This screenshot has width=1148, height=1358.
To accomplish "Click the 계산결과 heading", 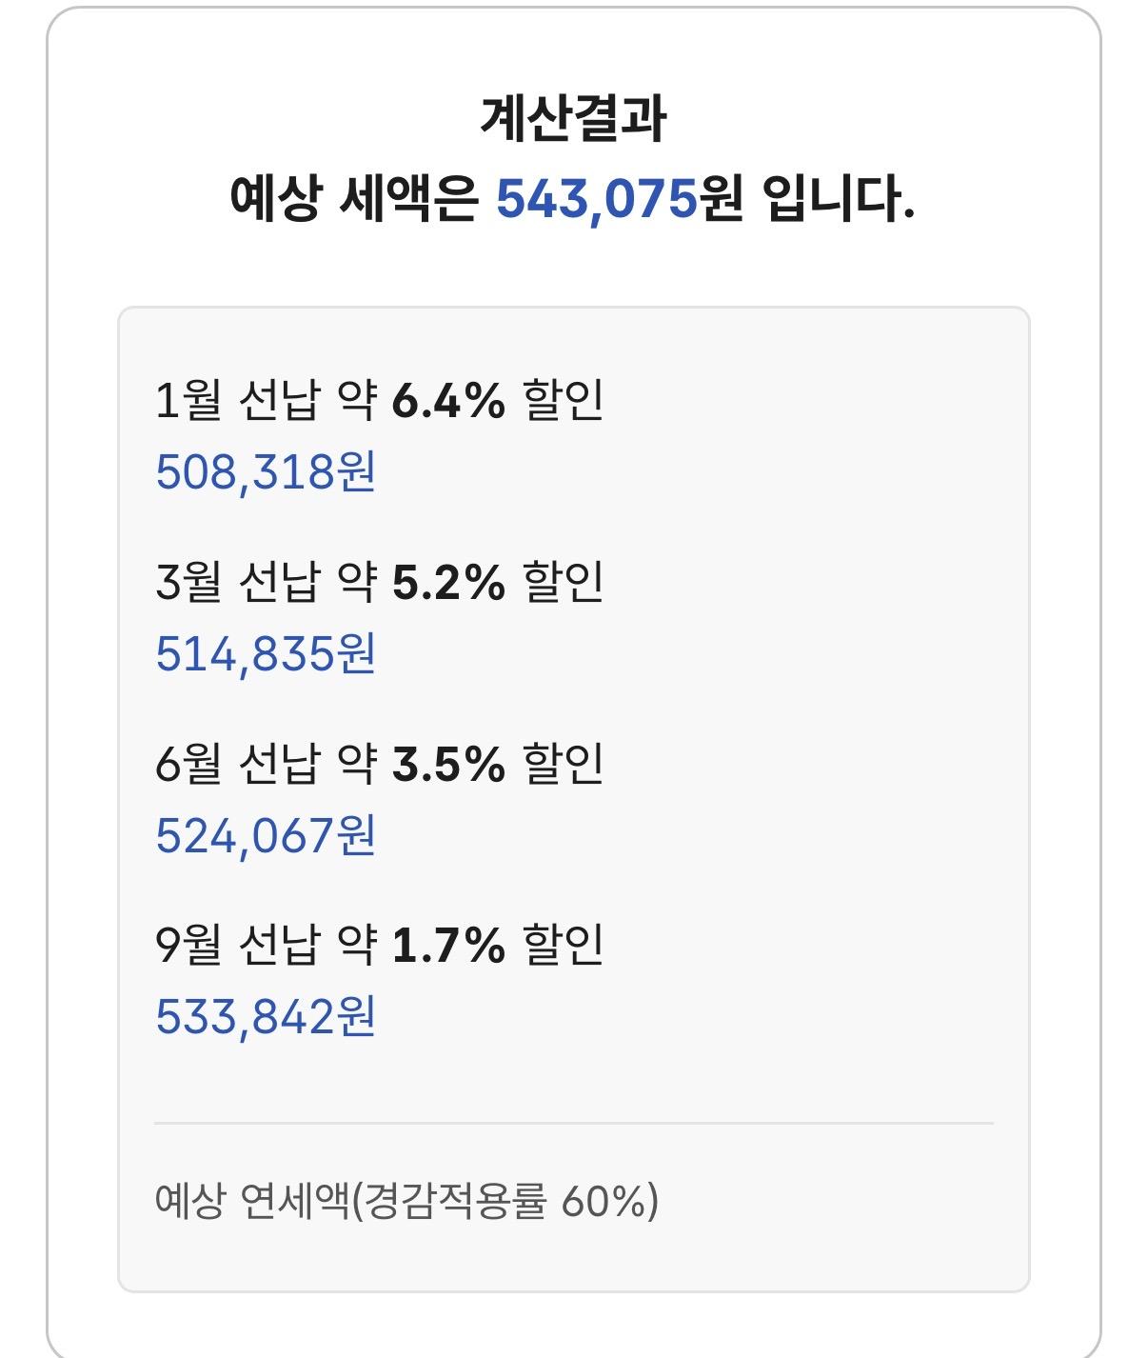I will coord(572,119).
